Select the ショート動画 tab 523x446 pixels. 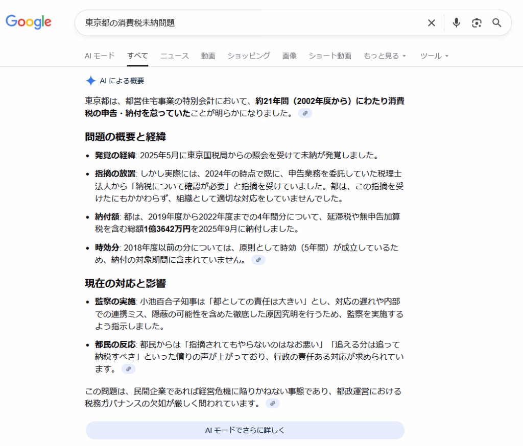pos(329,56)
